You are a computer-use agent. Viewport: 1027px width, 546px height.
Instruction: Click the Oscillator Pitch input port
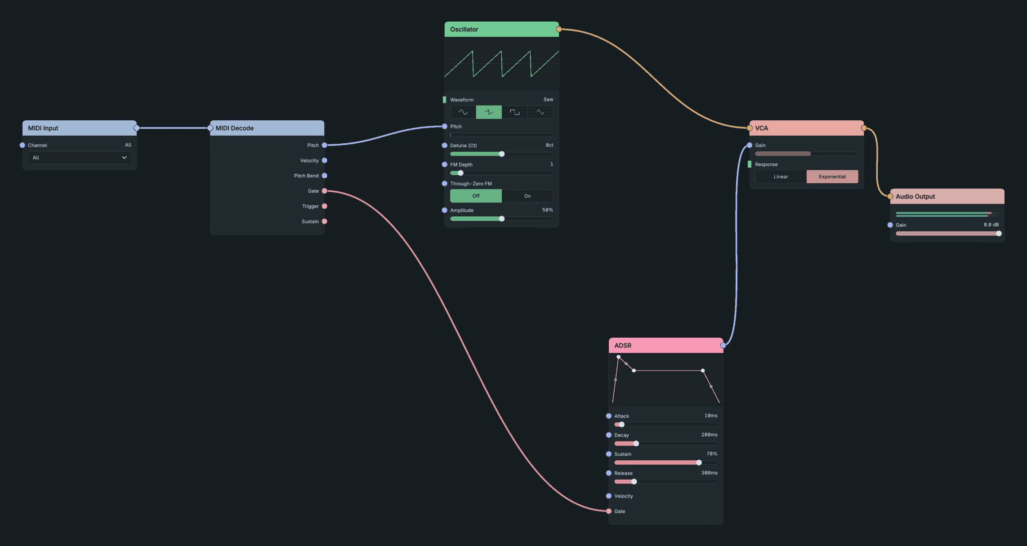point(444,126)
